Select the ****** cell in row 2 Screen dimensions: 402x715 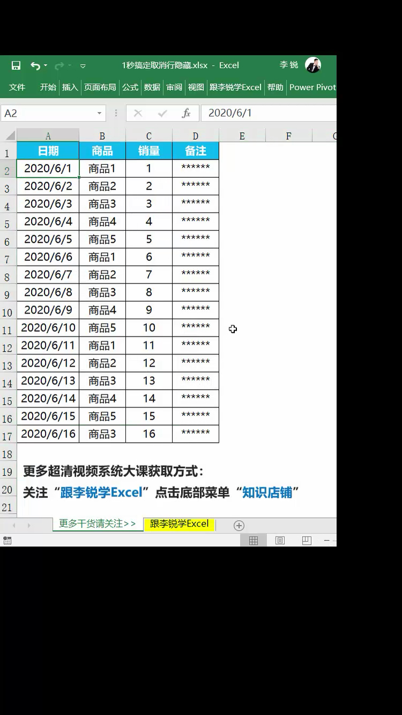tap(196, 169)
